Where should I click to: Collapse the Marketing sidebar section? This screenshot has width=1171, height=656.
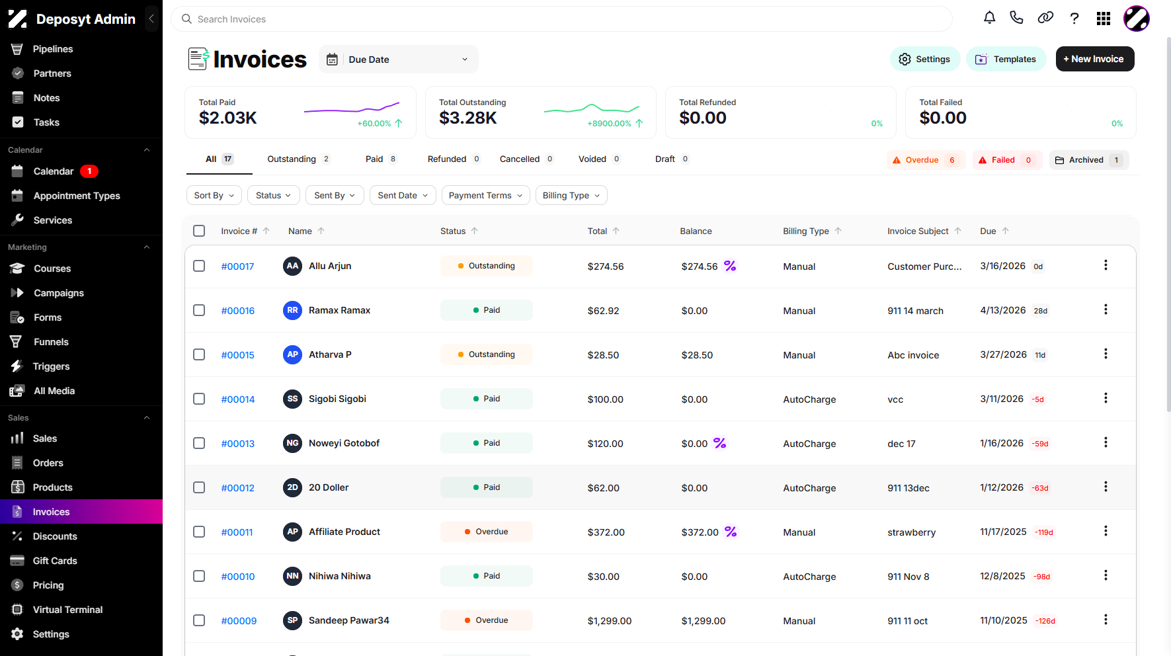click(x=147, y=247)
